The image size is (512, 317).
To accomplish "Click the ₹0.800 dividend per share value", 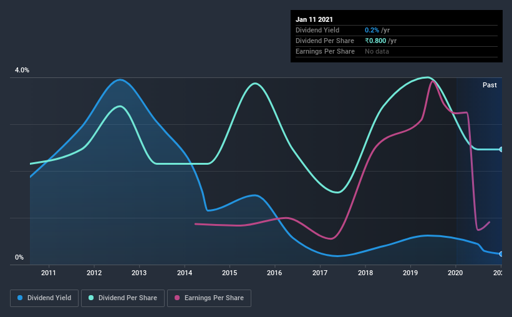I will coord(375,41).
